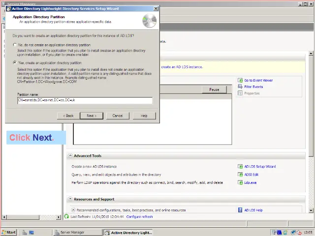Cancel the AD LDS Setup Wizard
The width and height of the screenshot is (315, 236).
point(118,116)
